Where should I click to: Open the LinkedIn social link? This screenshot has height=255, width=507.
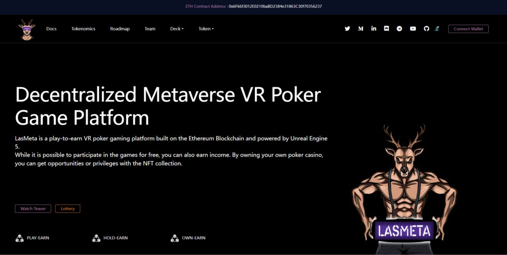[373, 28]
